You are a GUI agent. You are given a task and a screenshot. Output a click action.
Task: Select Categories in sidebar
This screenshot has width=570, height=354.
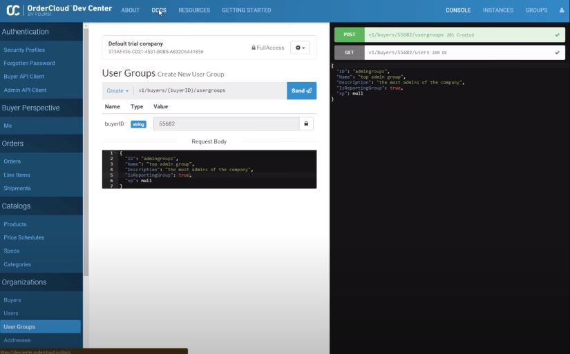click(x=17, y=264)
